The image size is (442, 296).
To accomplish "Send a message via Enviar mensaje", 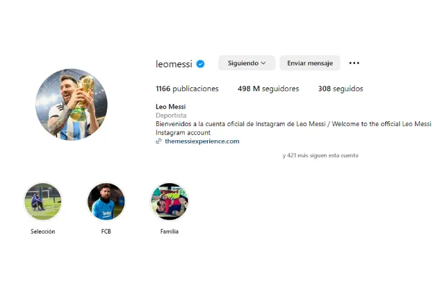I will (310, 63).
